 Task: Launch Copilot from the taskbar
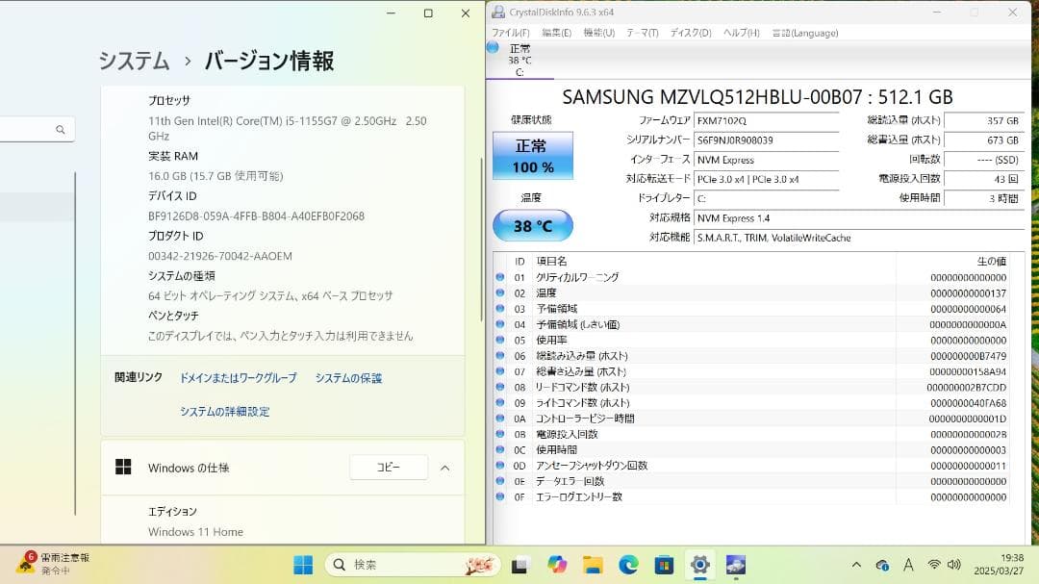click(x=557, y=565)
